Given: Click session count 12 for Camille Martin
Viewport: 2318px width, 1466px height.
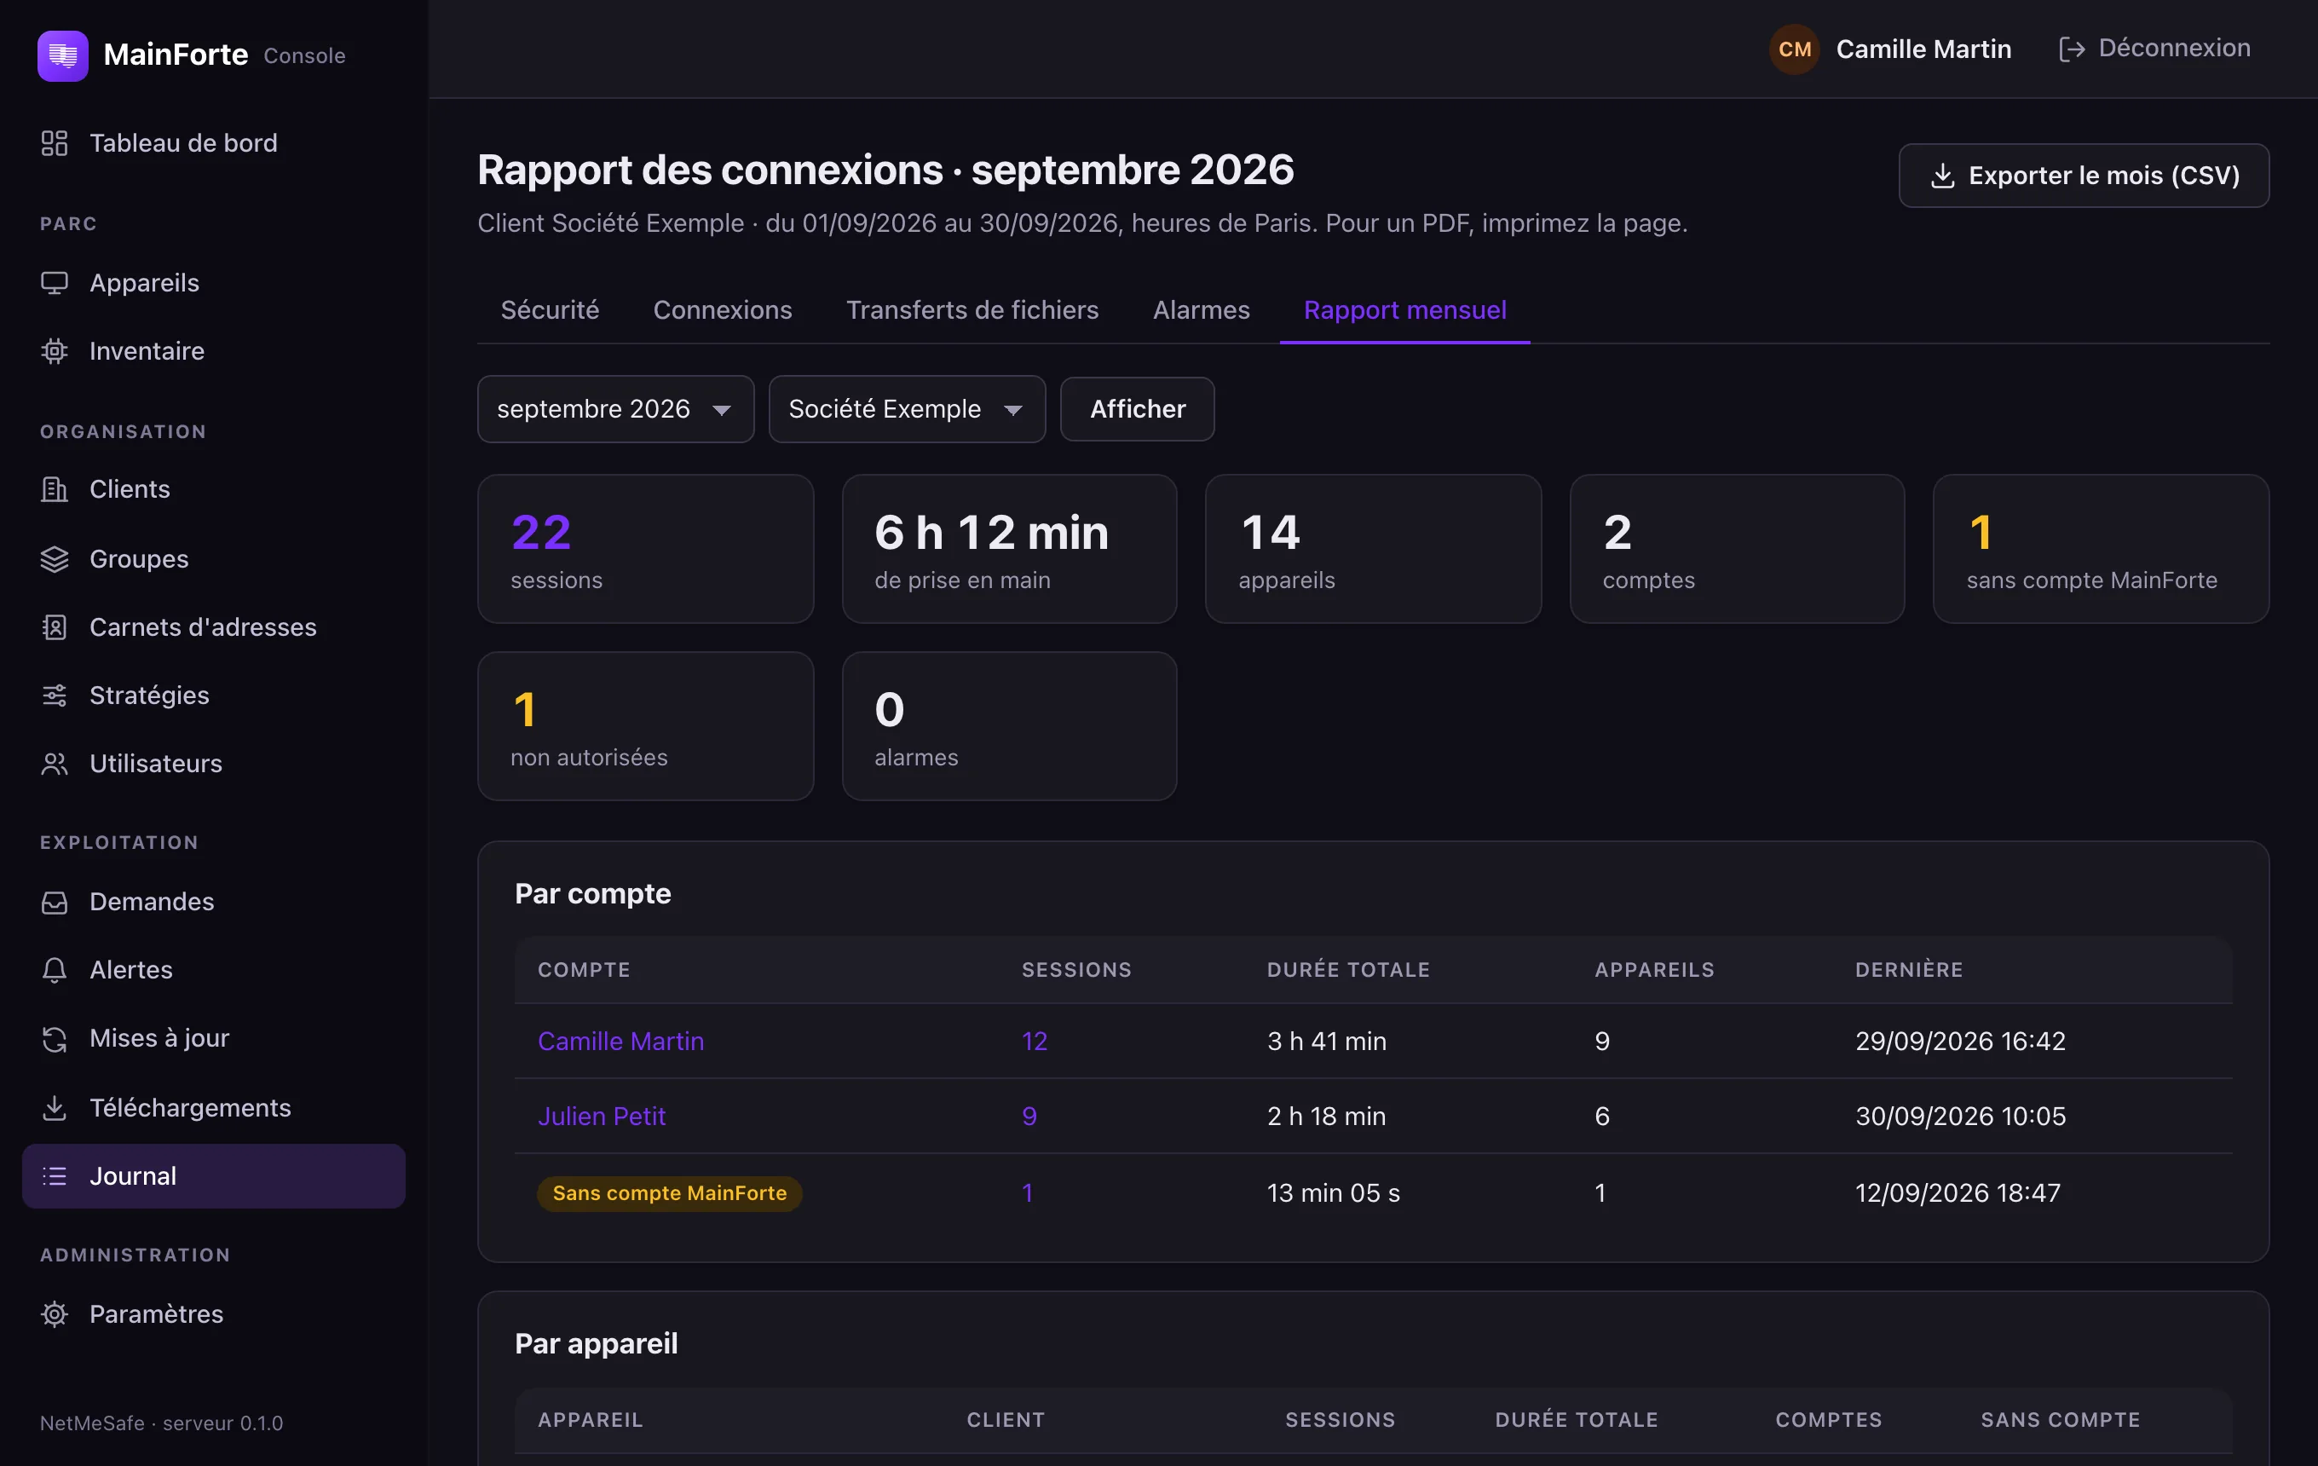Looking at the screenshot, I should click(1034, 1041).
